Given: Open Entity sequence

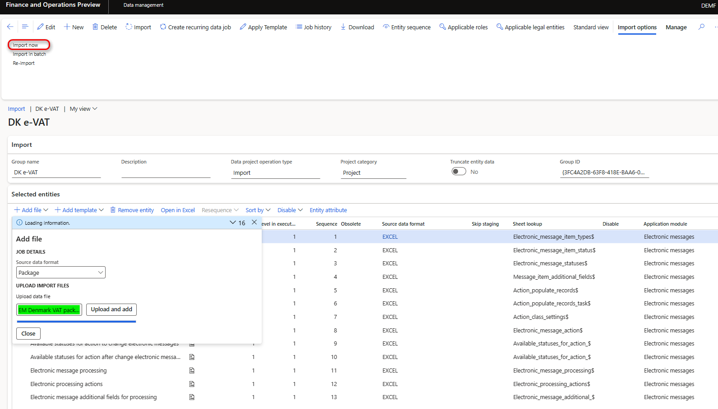Looking at the screenshot, I should click(x=407, y=27).
